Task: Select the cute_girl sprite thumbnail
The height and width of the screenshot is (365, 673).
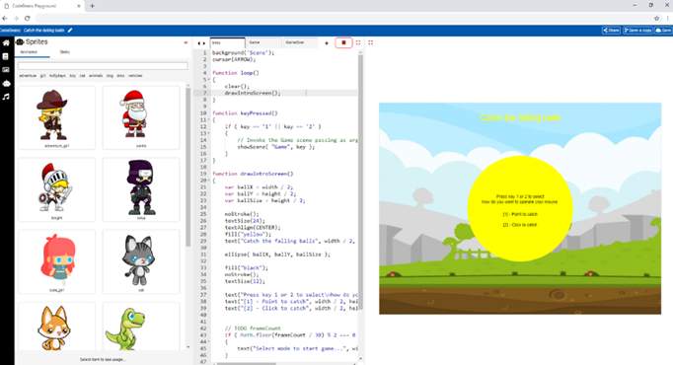Action: tap(56, 261)
